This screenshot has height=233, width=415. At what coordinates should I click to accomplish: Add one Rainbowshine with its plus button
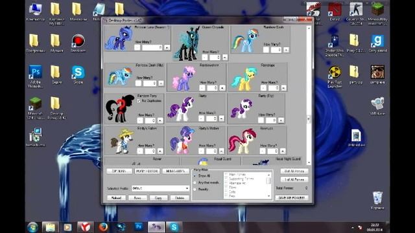pos(222,88)
